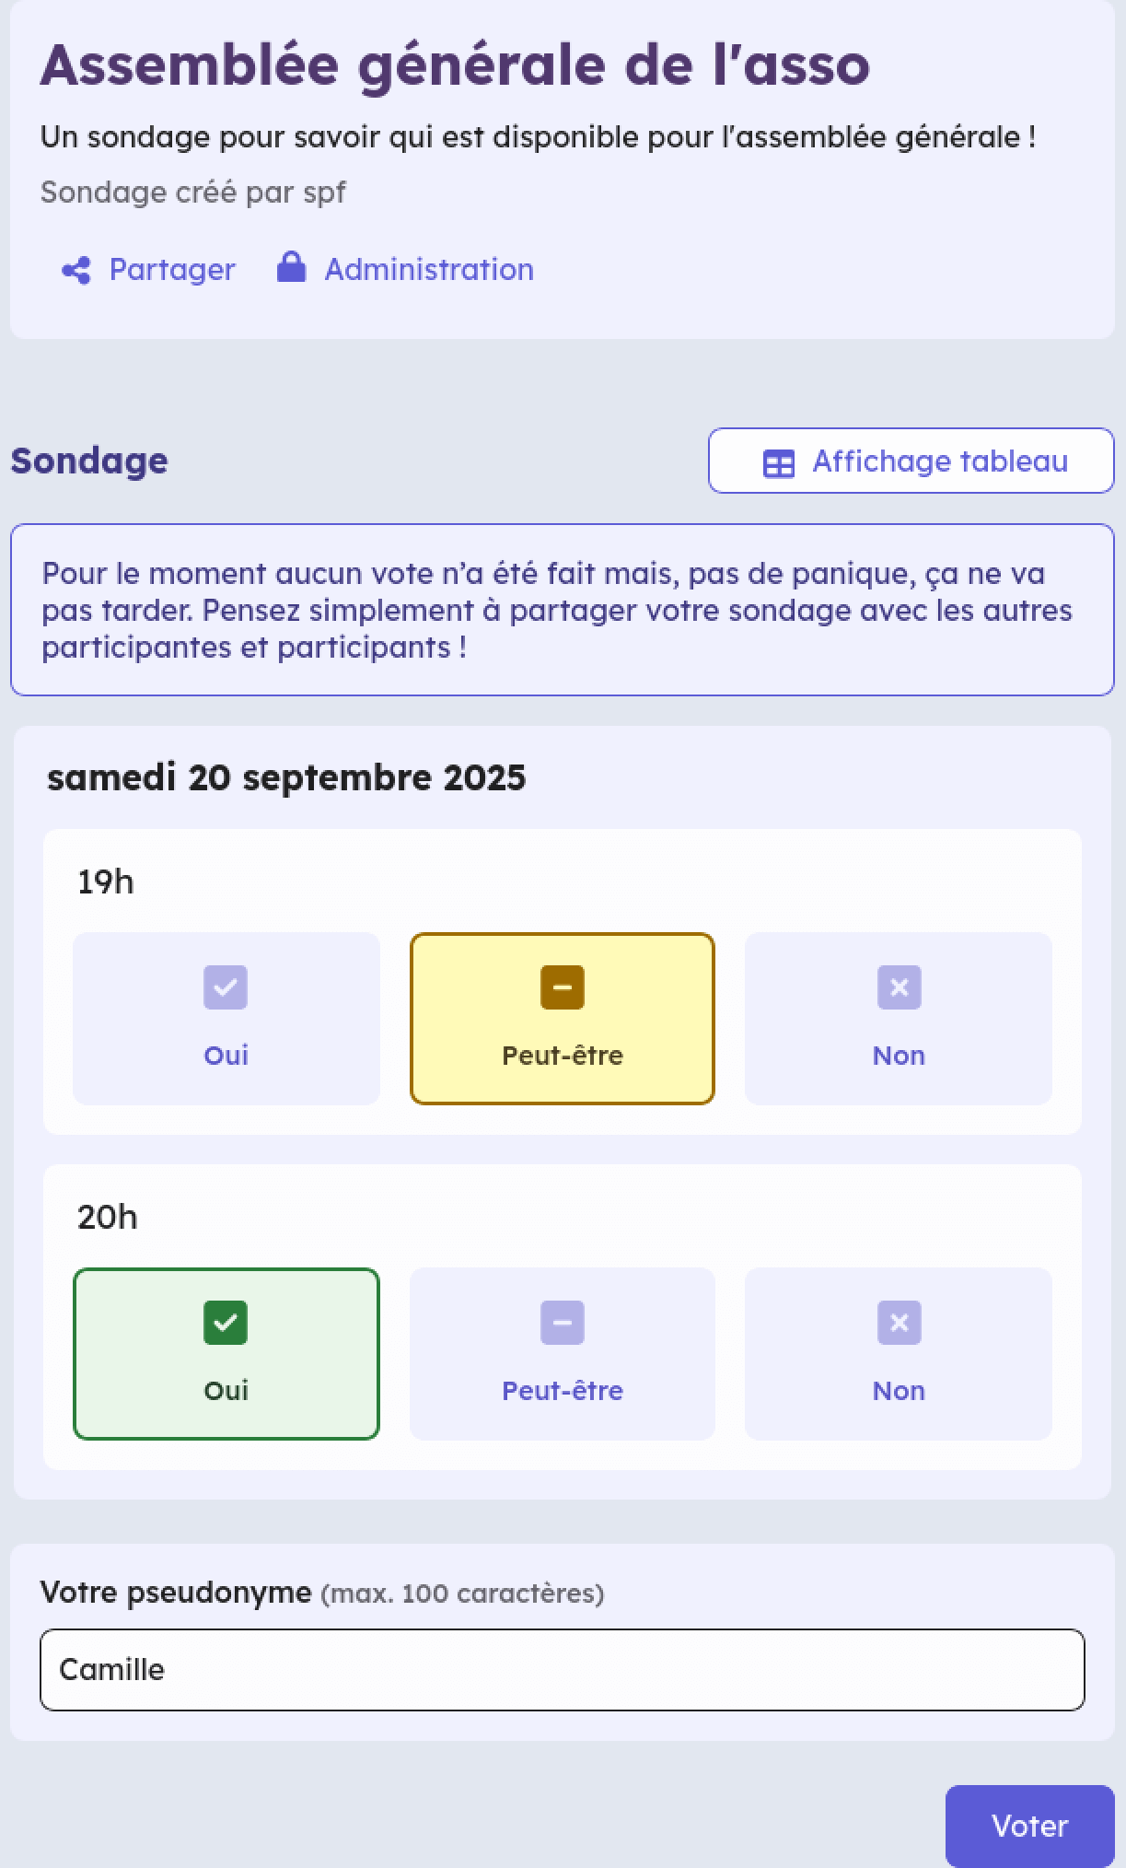Select Peut-être for the 20h slot
This screenshot has width=1126, height=1868.
coord(563,1354)
